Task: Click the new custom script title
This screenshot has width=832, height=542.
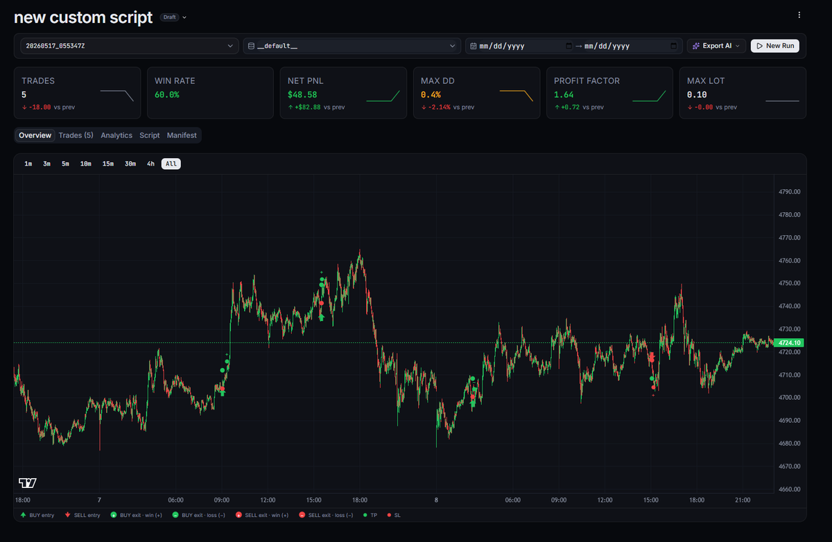Action: pos(83,17)
